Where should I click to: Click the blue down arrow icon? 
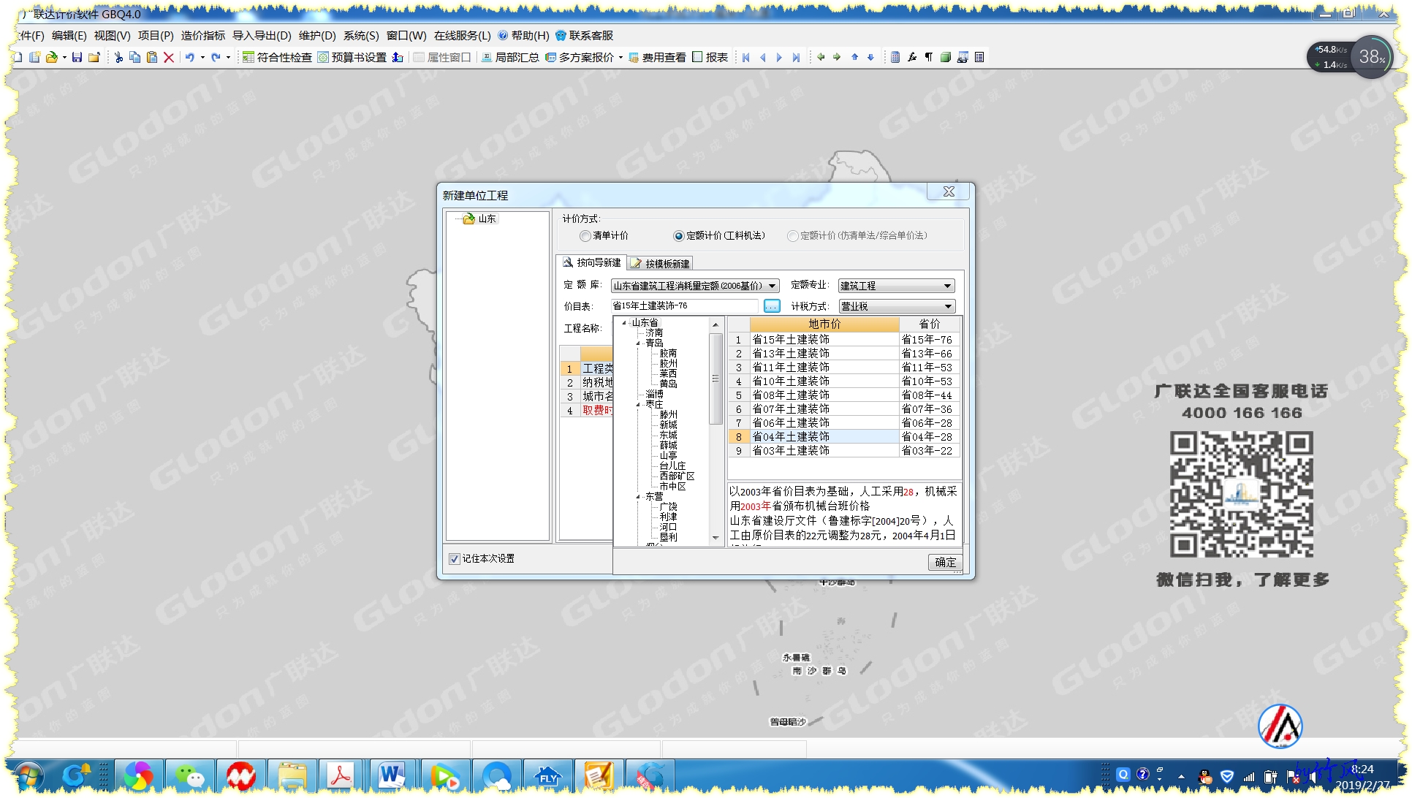click(x=870, y=57)
